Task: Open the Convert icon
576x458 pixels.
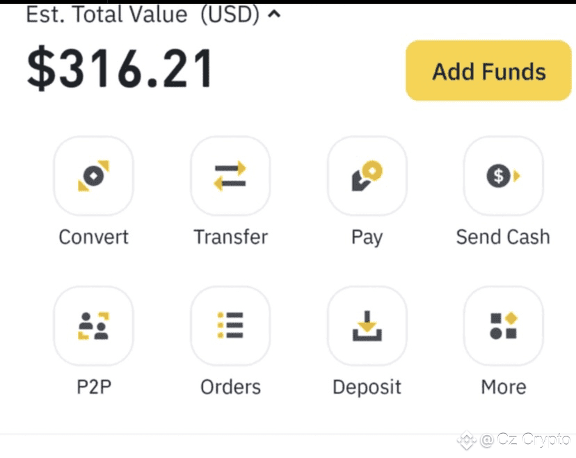Action: click(x=94, y=176)
